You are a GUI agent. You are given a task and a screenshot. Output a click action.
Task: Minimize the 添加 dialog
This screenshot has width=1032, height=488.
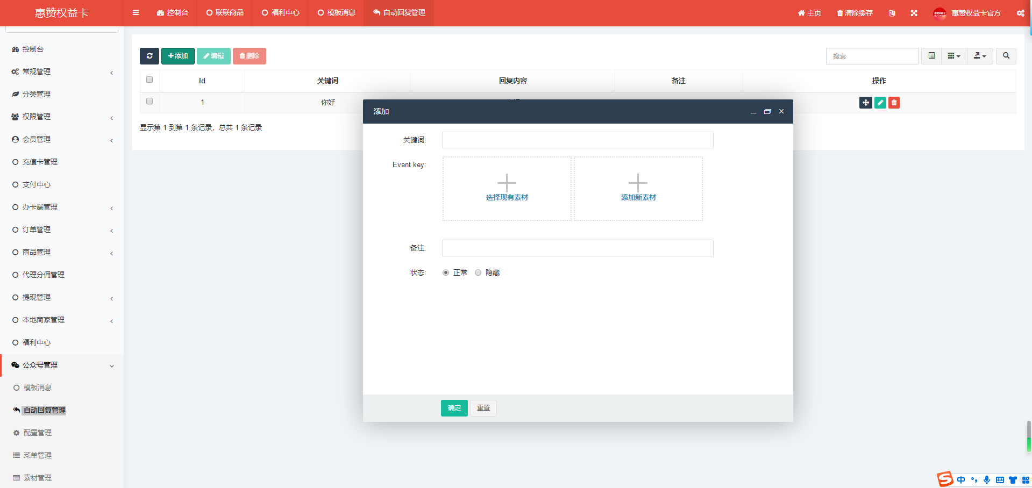pyautogui.click(x=753, y=112)
